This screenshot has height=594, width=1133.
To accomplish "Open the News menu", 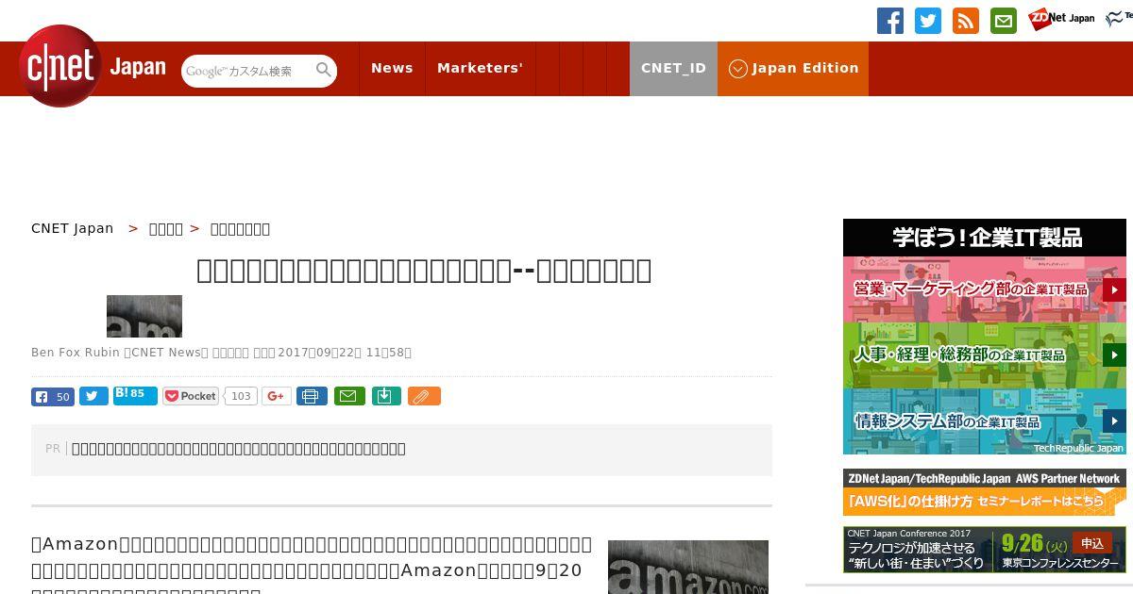I will point(392,68).
